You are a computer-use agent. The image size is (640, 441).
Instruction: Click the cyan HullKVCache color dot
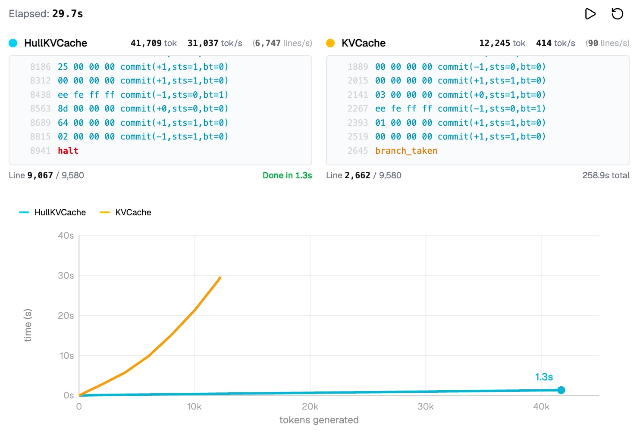point(13,43)
